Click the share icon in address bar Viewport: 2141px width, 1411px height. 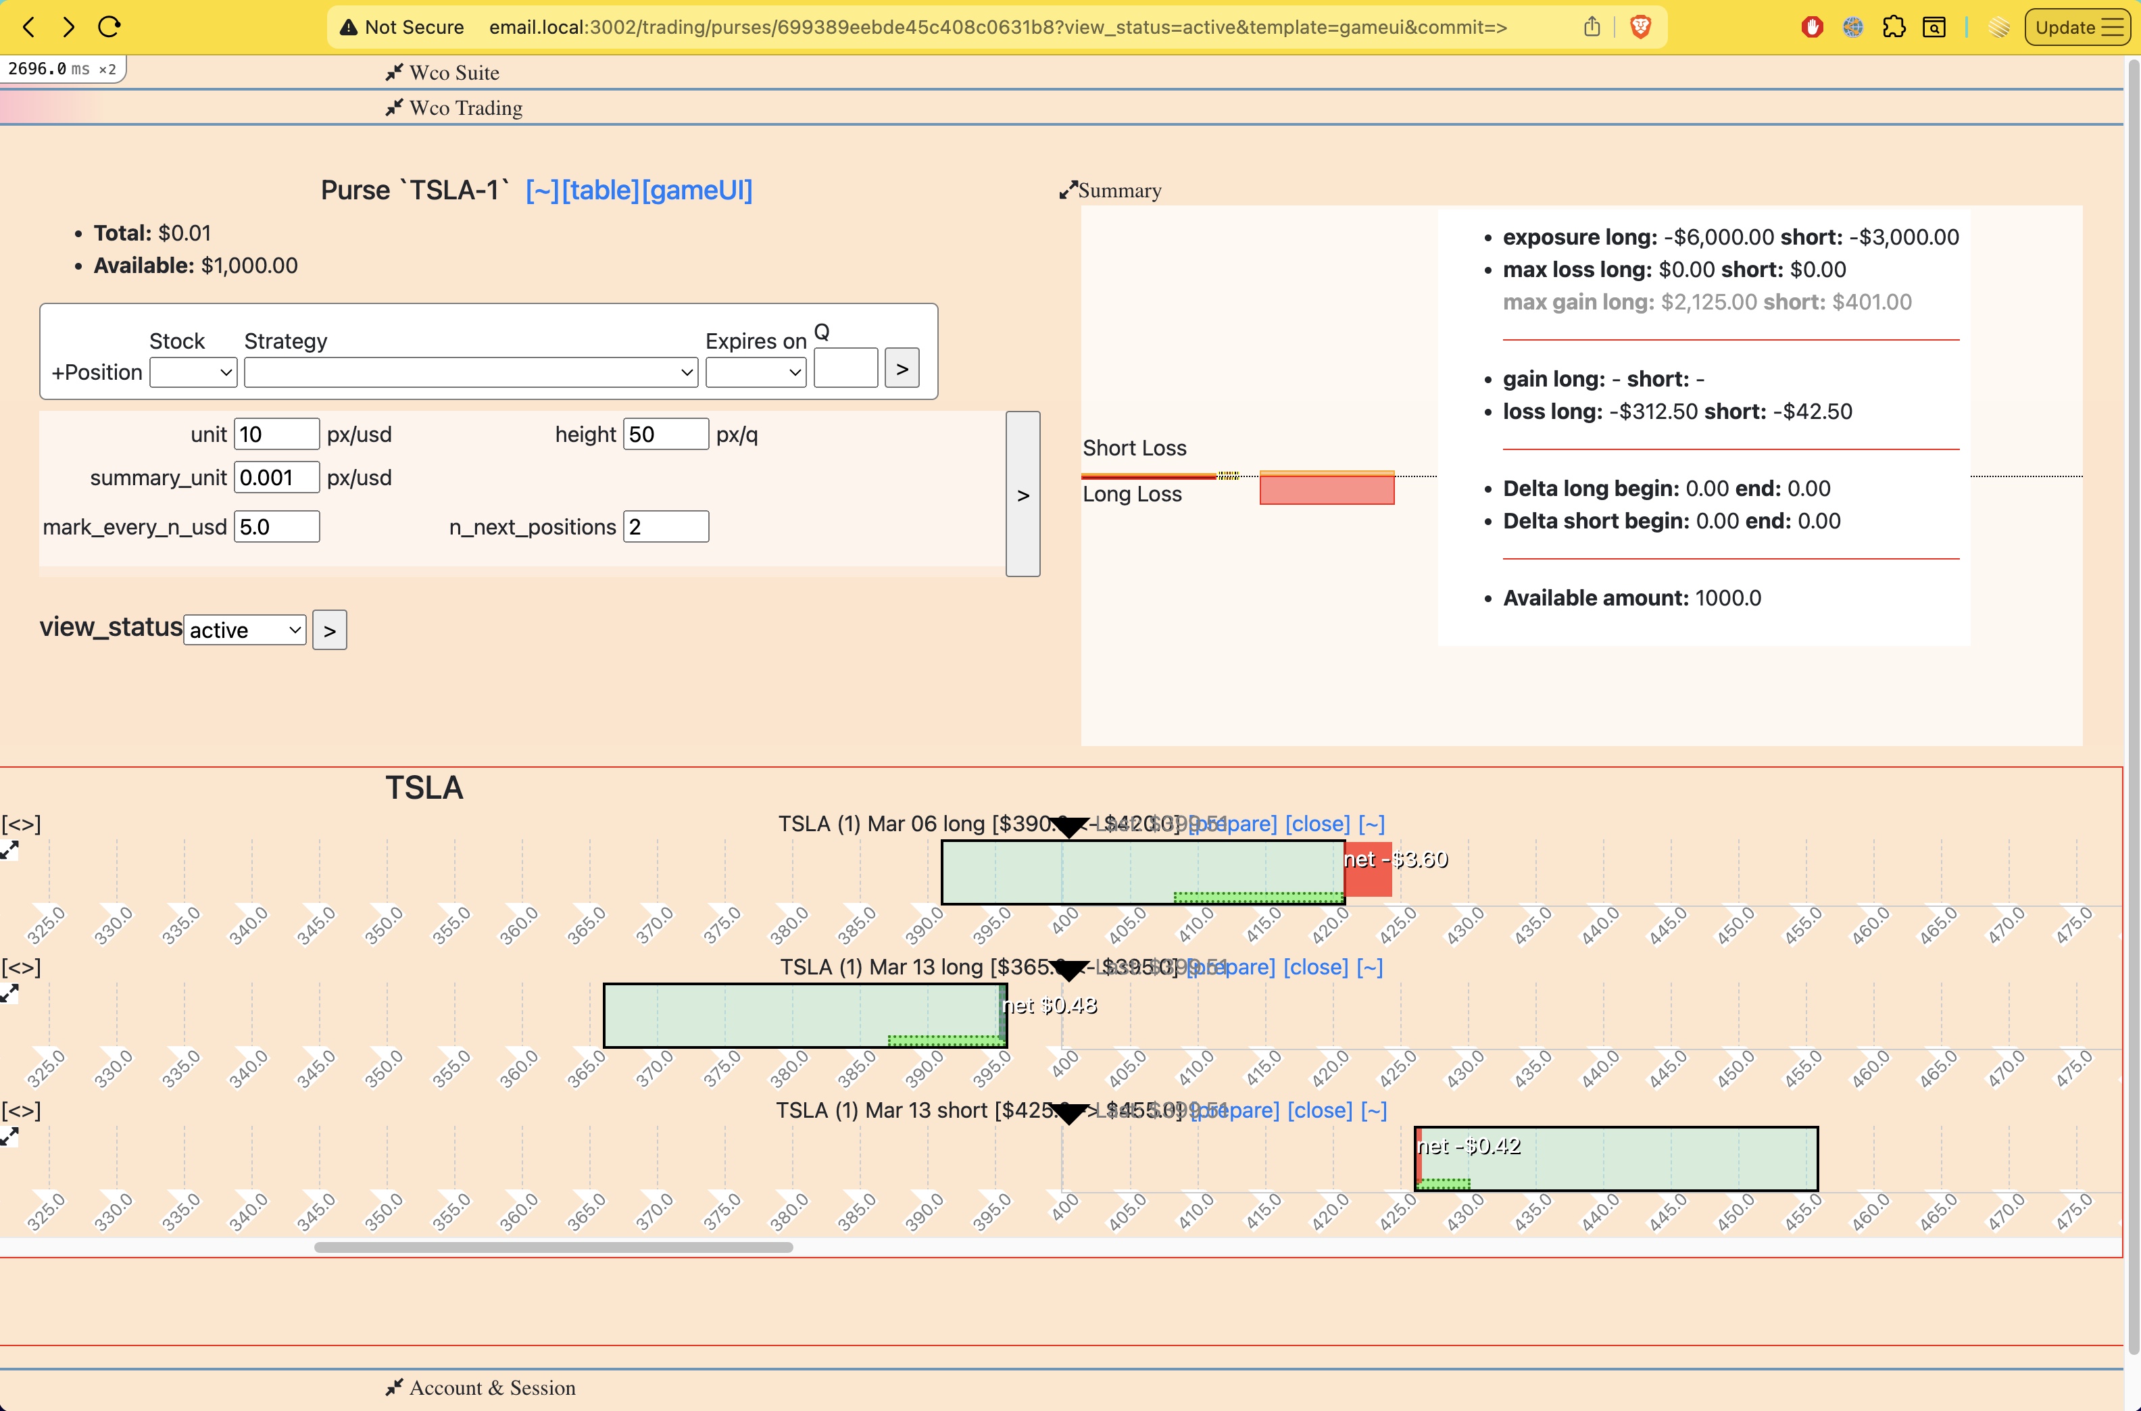(1591, 27)
